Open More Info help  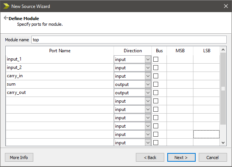(19, 157)
